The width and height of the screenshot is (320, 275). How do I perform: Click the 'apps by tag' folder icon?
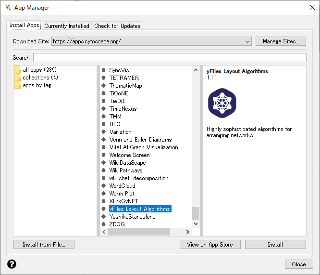click(x=17, y=85)
